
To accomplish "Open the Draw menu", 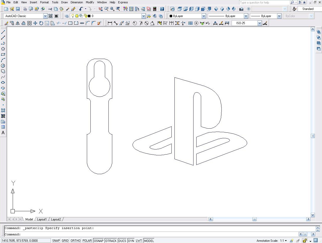I will pyautogui.click(x=64, y=2).
